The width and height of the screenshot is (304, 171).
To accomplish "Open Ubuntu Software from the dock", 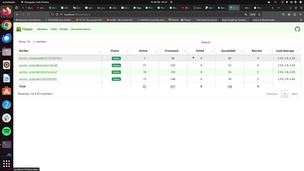I will point(7,92).
